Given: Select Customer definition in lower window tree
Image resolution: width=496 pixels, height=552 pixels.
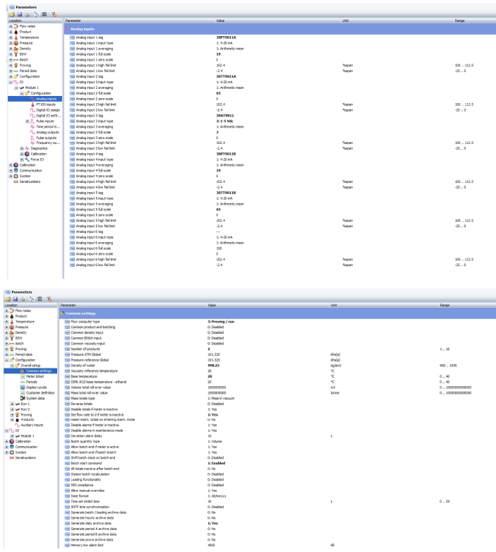Looking at the screenshot, I should tap(40, 393).
